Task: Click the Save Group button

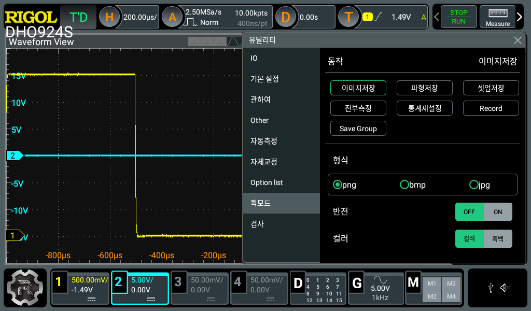Action: tap(358, 129)
